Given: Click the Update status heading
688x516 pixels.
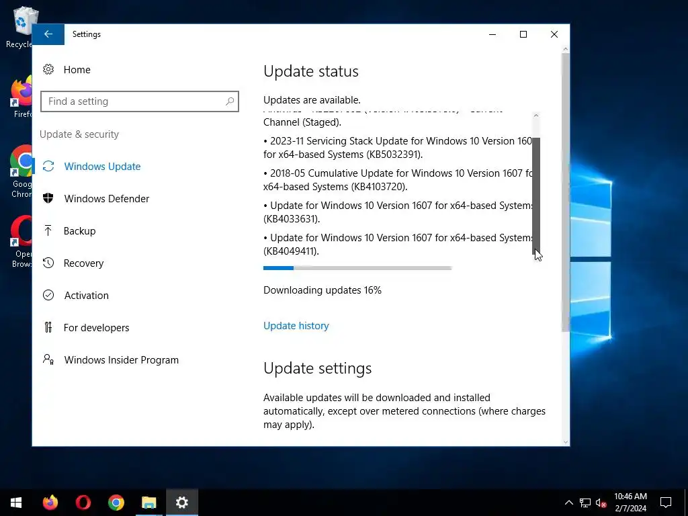Looking at the screenshot, I should tap(311, 71).
